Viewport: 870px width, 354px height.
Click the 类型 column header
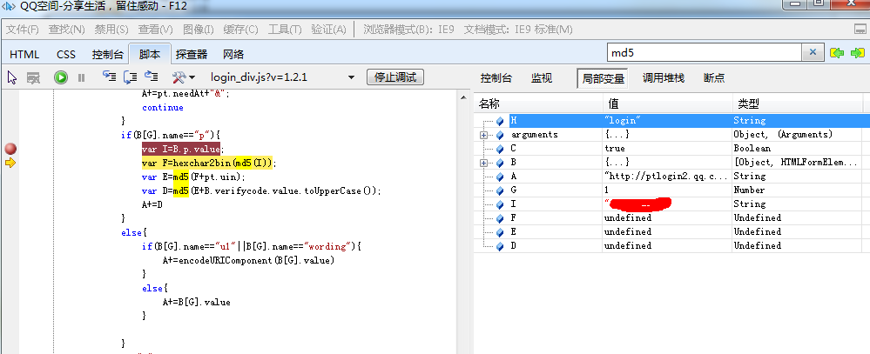pos(798,104)
